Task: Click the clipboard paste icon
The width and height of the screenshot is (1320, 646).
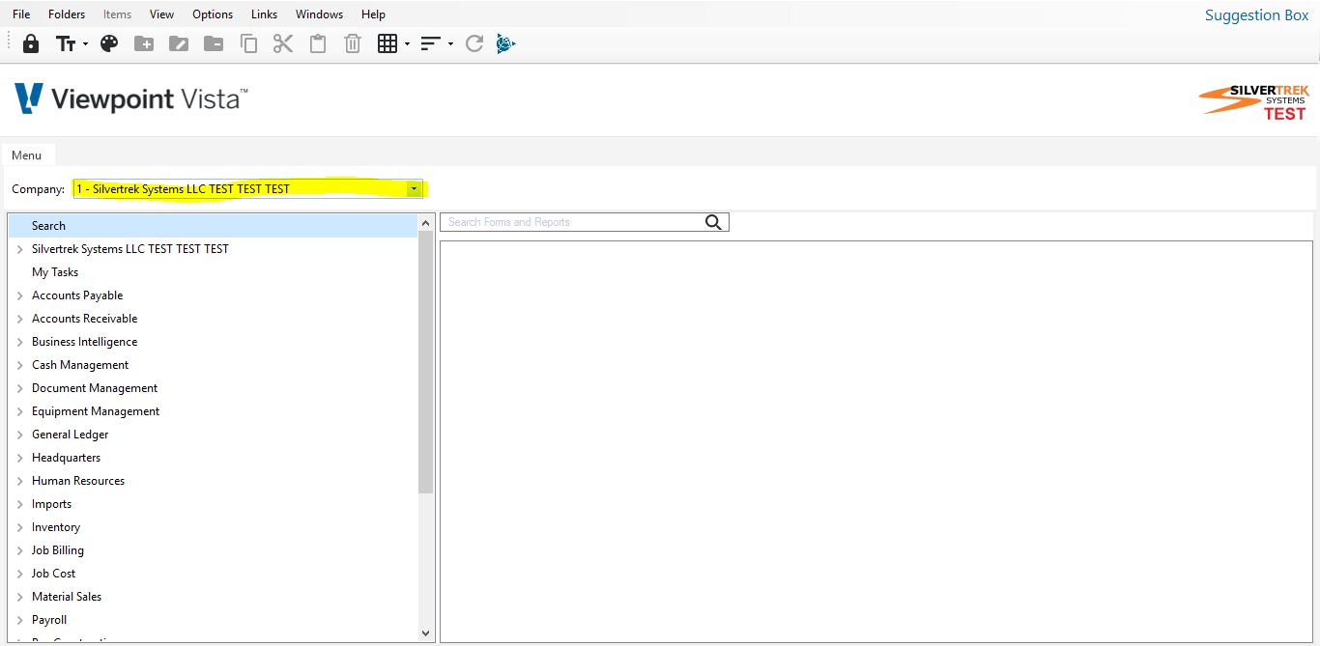Action: point(318,43)
